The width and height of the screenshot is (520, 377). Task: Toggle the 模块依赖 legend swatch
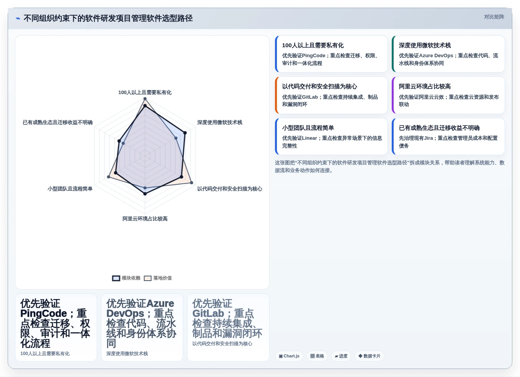(x=116, y=278)
